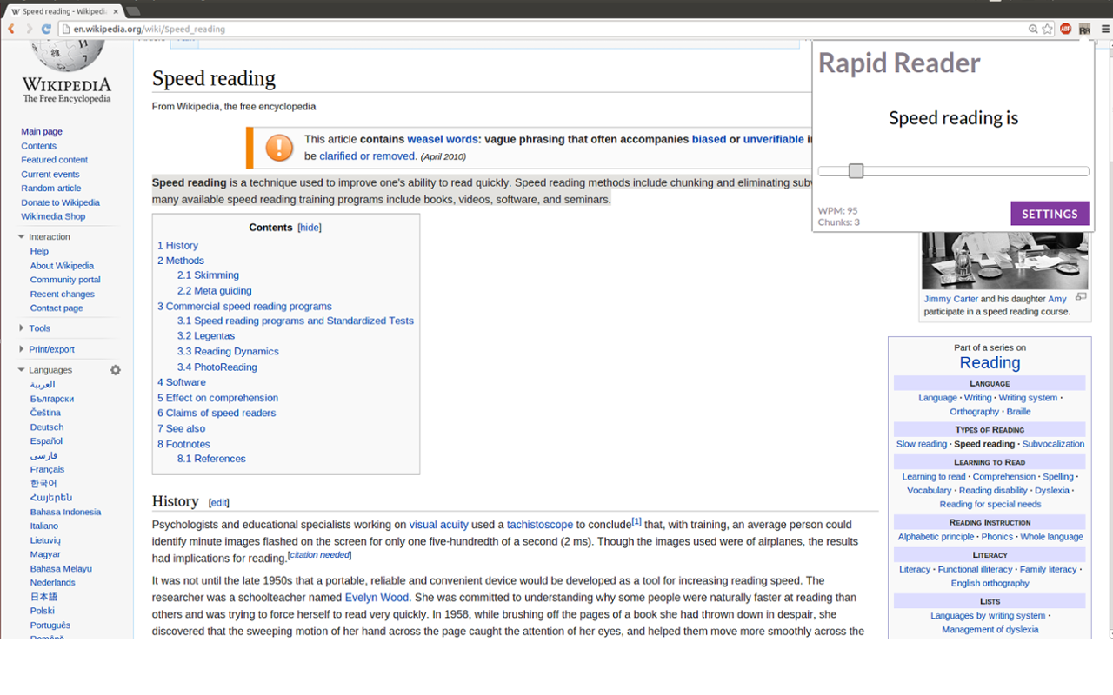Screen dimensions: 1113x695
Task: Hide the Contents table
Action: point(310,228)
